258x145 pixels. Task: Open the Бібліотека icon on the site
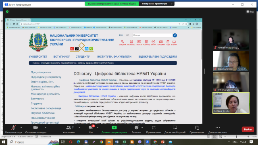click(x=131, y=42)
